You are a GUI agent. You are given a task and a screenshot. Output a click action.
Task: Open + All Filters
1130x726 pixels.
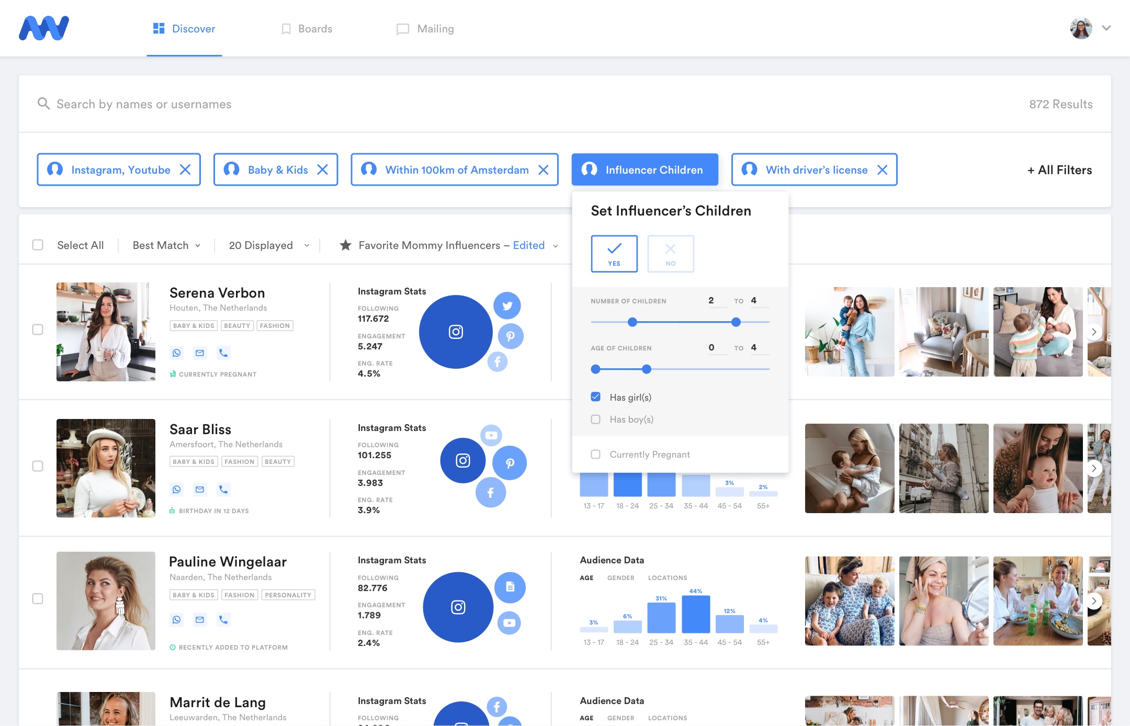[x=1059, y=170]
